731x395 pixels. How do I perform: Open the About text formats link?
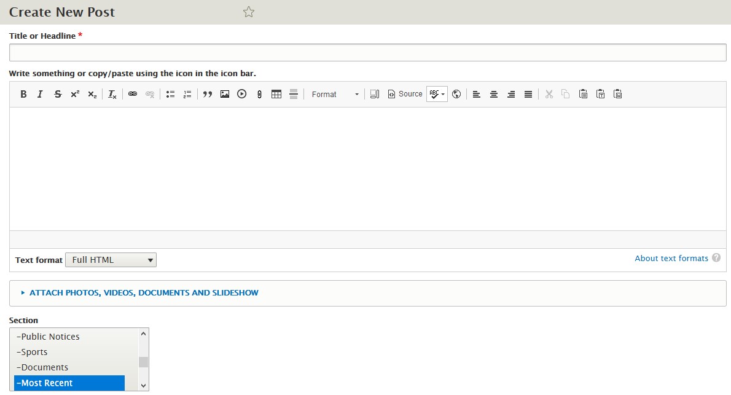tap(671, 259)
